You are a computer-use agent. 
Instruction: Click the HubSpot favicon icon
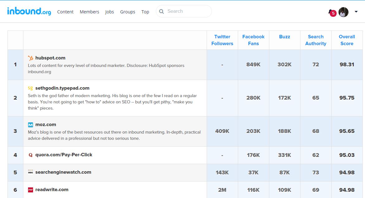(x=31, y=58)
